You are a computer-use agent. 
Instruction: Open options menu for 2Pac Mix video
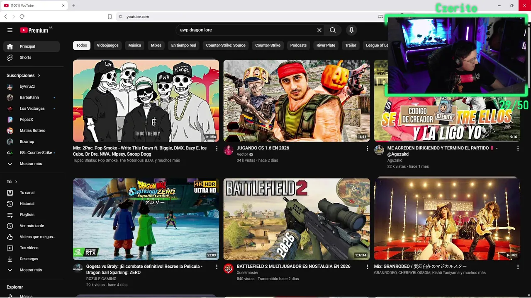tap(217, 148)
